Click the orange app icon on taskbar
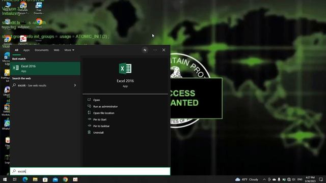Viewport: 326px width, 183px height. click(75, 179)
